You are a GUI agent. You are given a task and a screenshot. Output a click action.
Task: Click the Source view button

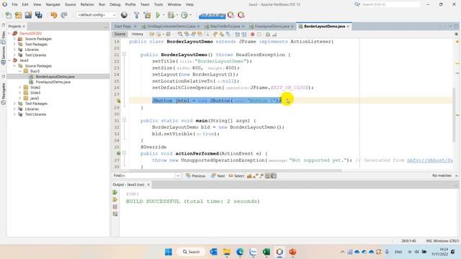click(x=120, y=35)
